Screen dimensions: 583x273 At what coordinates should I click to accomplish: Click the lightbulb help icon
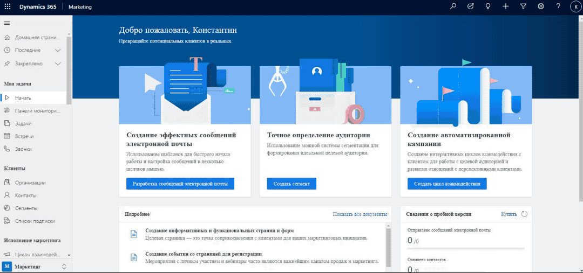click(488, 6)
